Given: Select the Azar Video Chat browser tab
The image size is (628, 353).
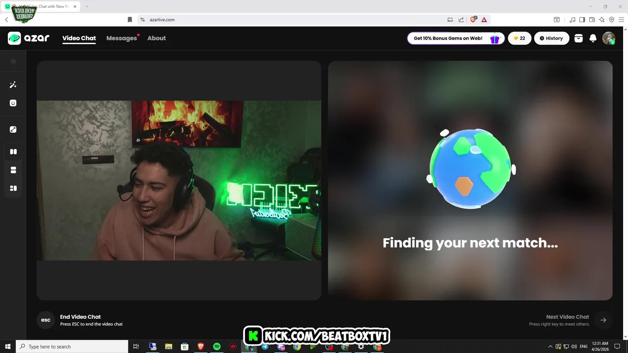Looking at the screenshot, I should [x=40, y=6].
